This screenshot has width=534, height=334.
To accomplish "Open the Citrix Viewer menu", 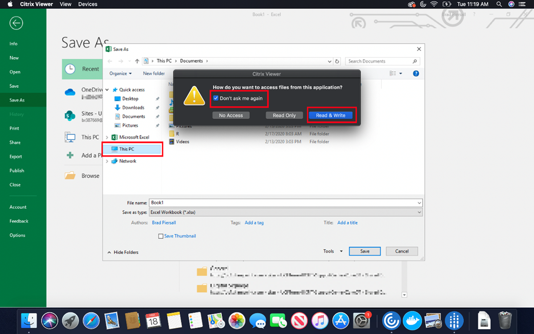I will pyautogui.click(x=37, y=4).
